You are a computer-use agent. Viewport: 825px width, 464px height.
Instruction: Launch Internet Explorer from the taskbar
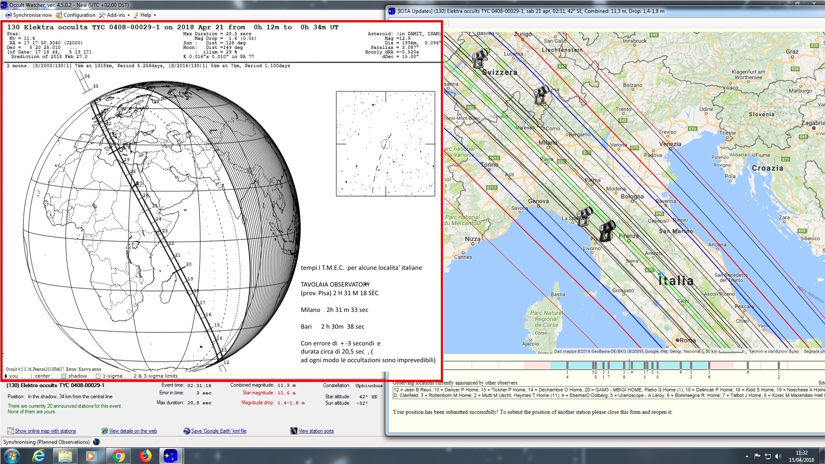point(39,456)
